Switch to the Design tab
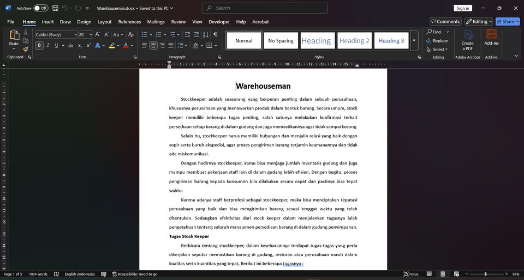Screen dimensions: 524x280 [x=84, y=22]
